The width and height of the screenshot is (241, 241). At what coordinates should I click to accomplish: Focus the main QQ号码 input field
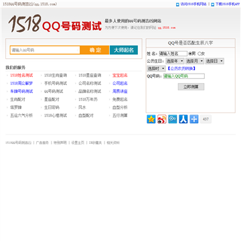click(x=45, y=50)
